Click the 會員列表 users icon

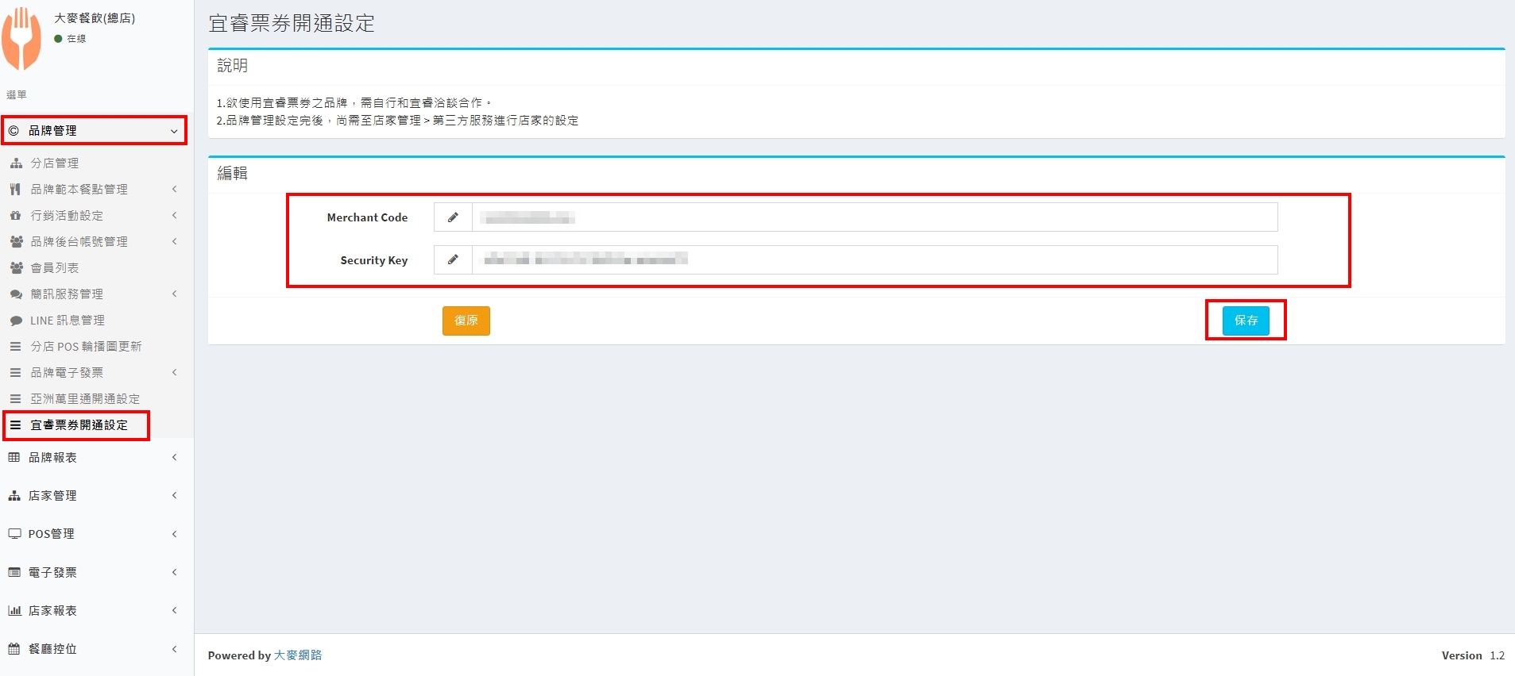(x=16, y=268)
